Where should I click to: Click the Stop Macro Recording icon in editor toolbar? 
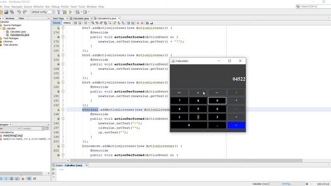coord(142,23)
